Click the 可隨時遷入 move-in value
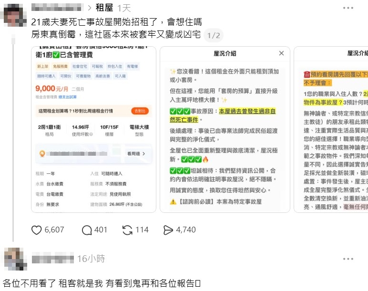368x291 pixels. [112, 173]
